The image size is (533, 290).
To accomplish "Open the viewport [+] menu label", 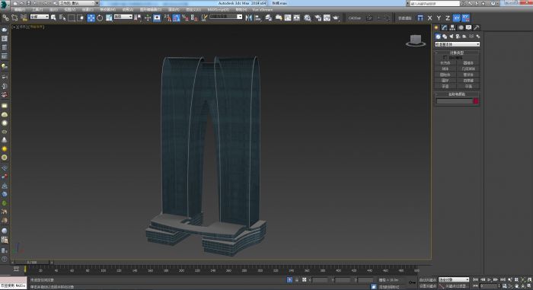I will pos(14,27).
